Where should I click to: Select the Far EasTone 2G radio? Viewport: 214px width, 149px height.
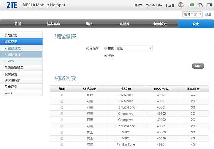pyautogui.click(x=62, y=126)
